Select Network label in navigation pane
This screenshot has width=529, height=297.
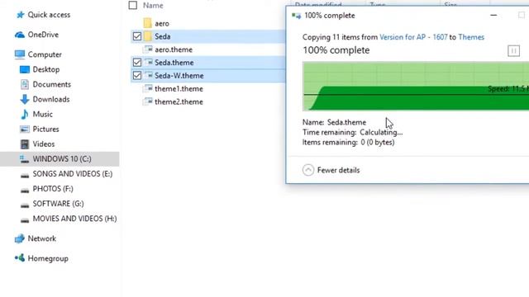coord(42,238)
